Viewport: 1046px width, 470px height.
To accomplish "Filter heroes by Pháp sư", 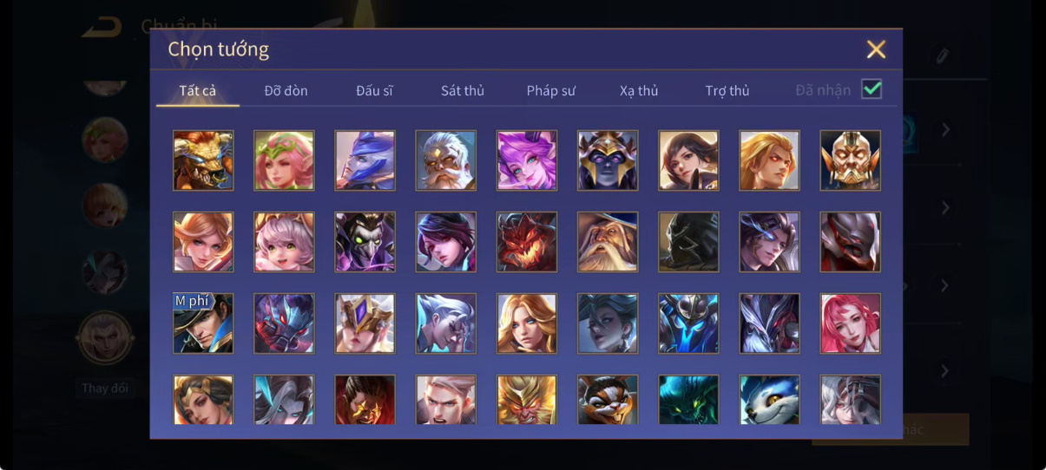I will coord(551,90).
